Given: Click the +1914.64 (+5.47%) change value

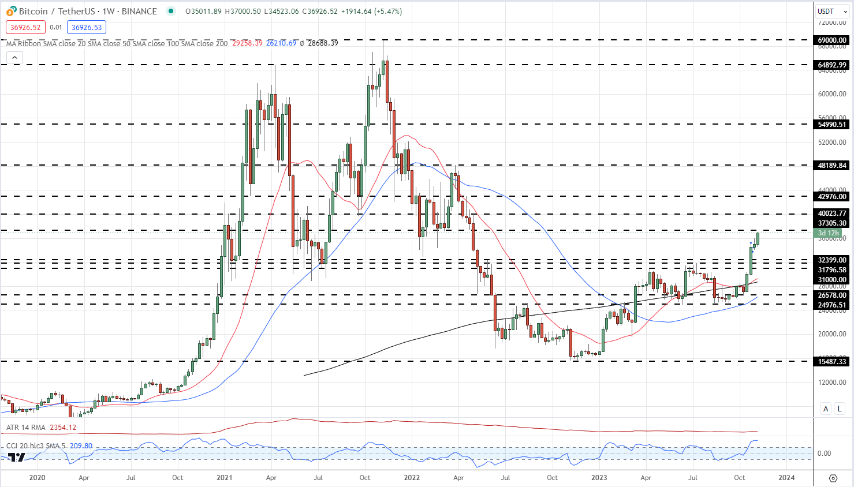Looking at the screenshot, I should (x=372, y=11).
